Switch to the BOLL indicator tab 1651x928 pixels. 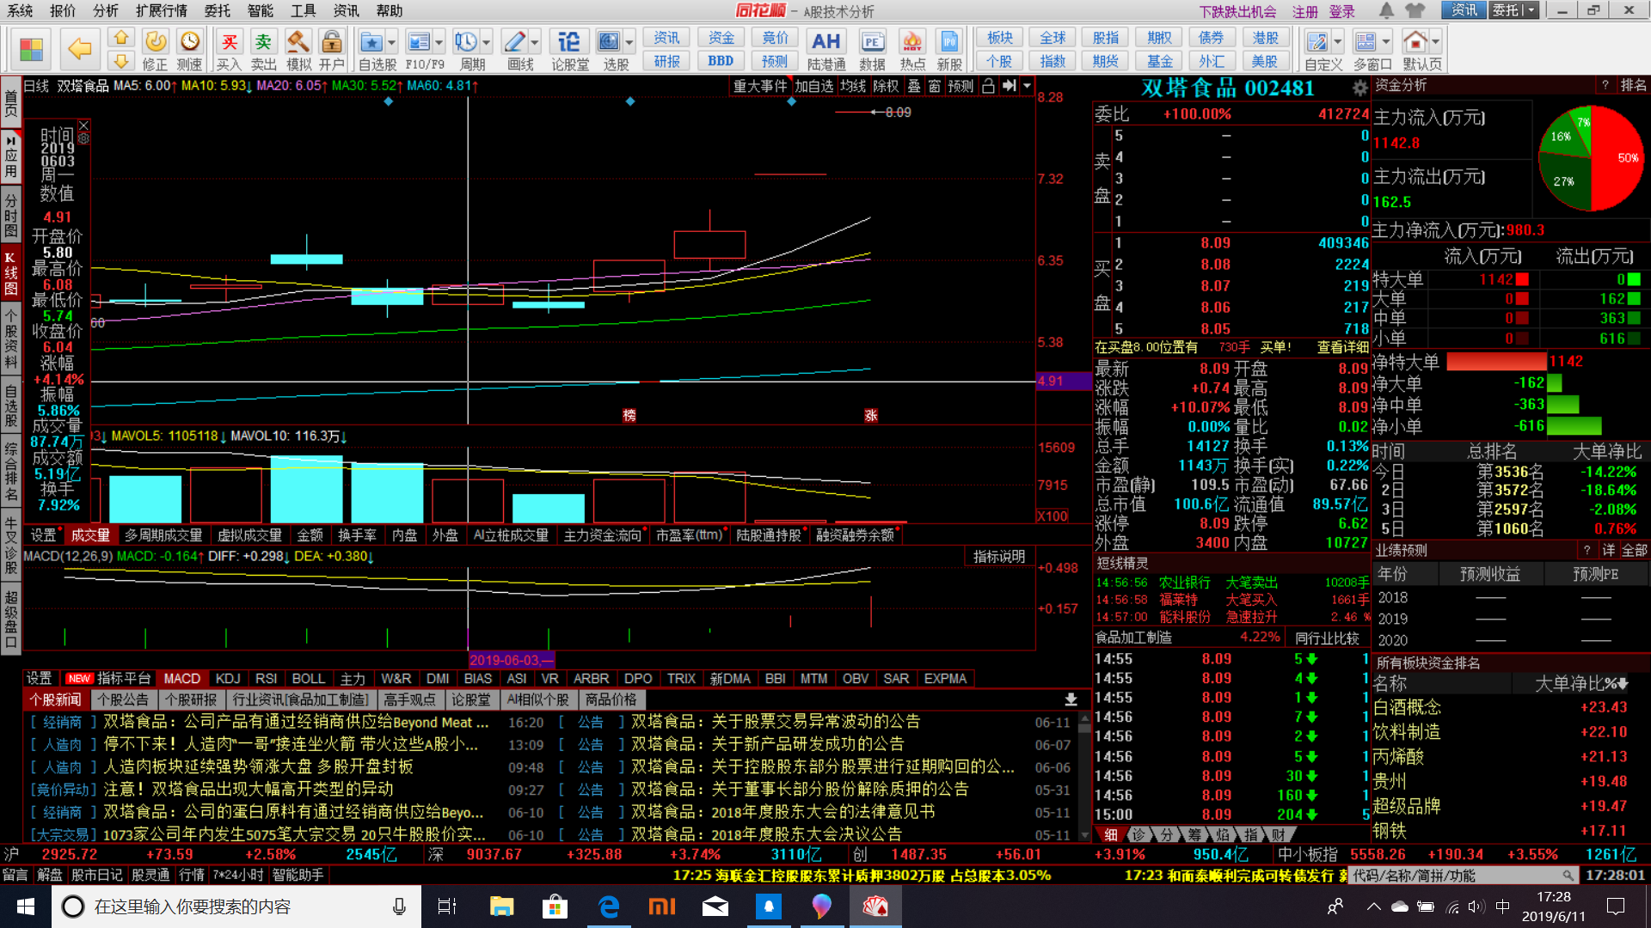coord(308,679)
